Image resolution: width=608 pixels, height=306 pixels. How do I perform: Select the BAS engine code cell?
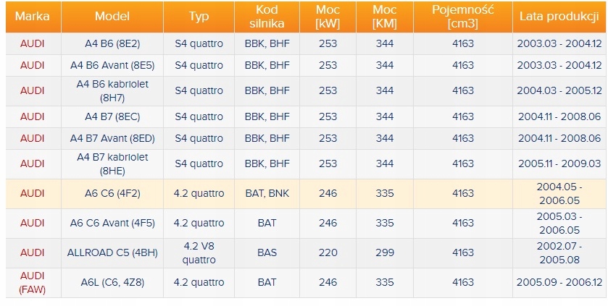267,252
